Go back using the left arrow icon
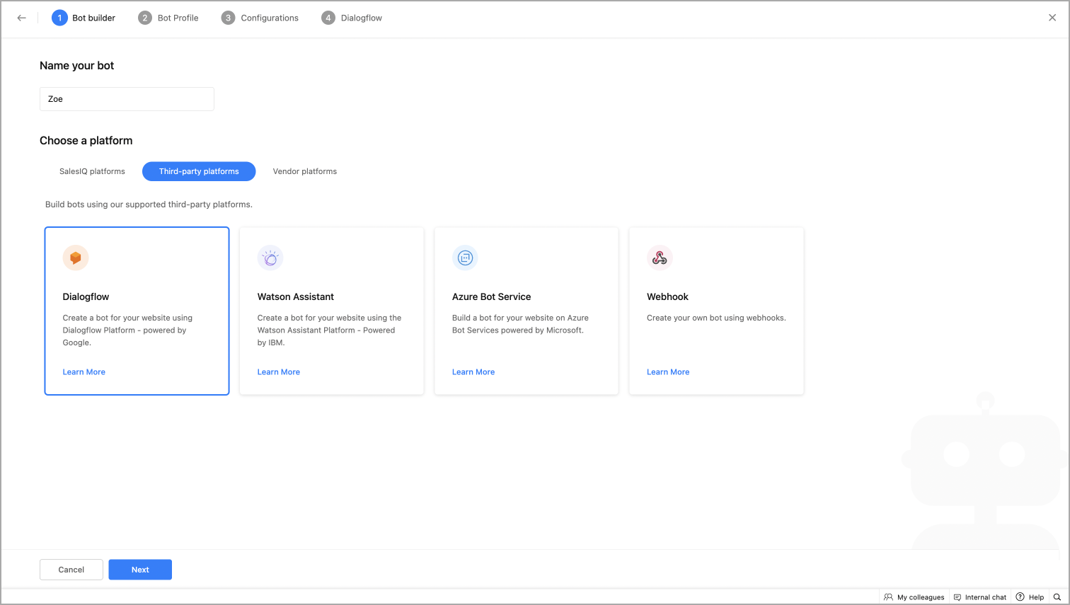Screen dimensions: 1070x605 [22, 18]
